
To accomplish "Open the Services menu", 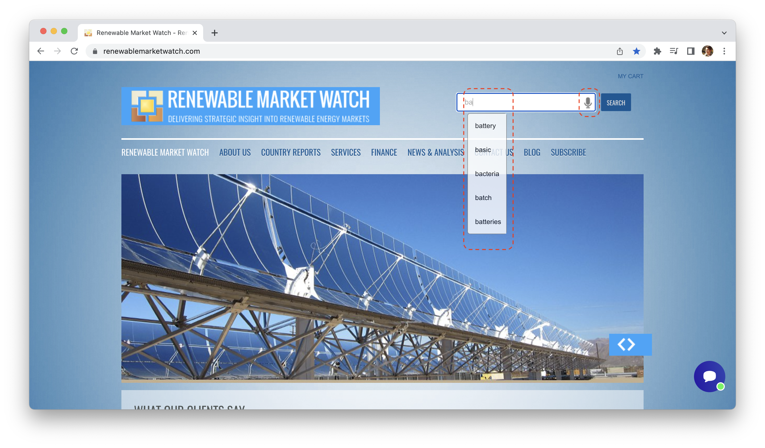I will [346, 152].
